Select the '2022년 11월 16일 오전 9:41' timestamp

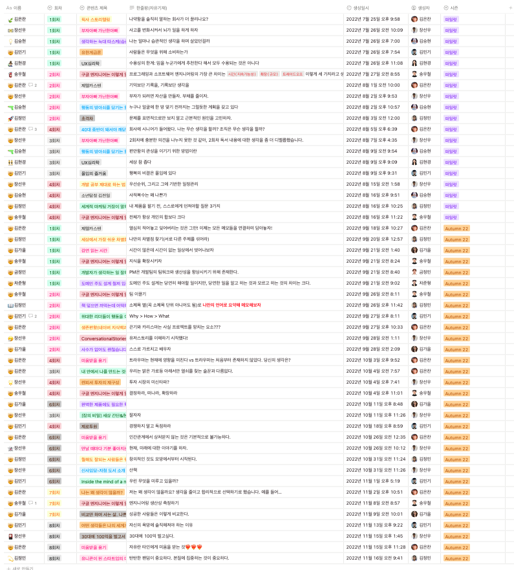tap(374, 558)
